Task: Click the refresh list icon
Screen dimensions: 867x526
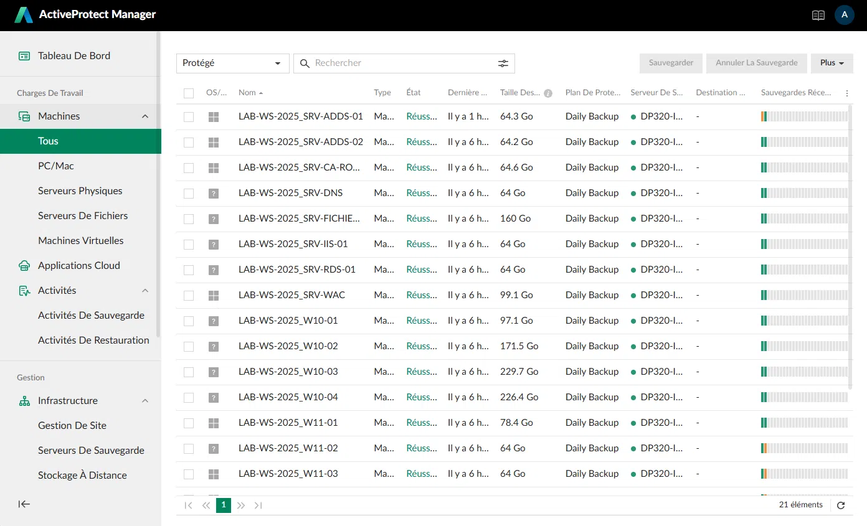Action: pyautogui.click(x=841, y=505)
